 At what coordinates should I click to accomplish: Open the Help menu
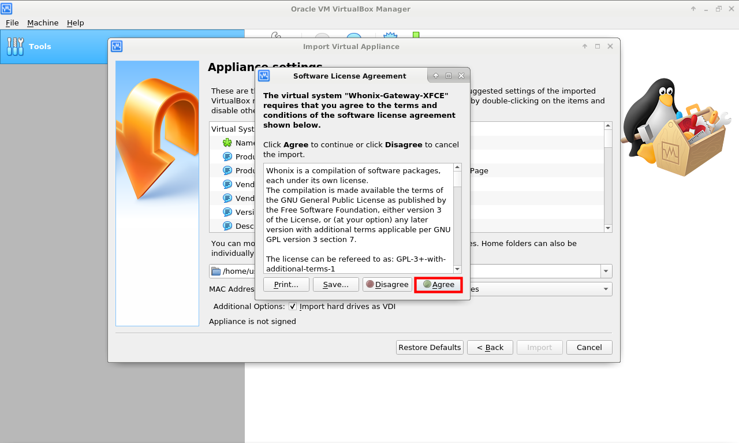point(75,23)
